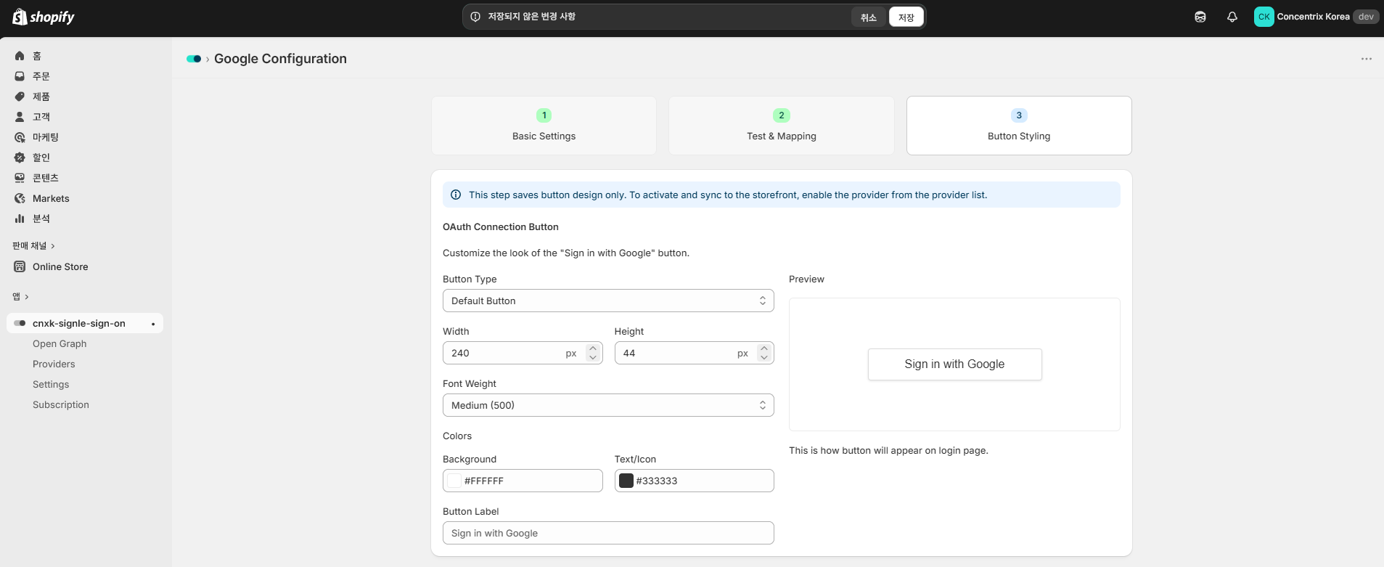Open the three-dot more actions menu

pyautogui.click(x=1367, y=59)
